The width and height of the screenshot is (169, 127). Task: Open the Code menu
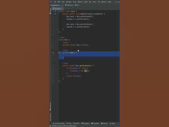pos(75,2)
